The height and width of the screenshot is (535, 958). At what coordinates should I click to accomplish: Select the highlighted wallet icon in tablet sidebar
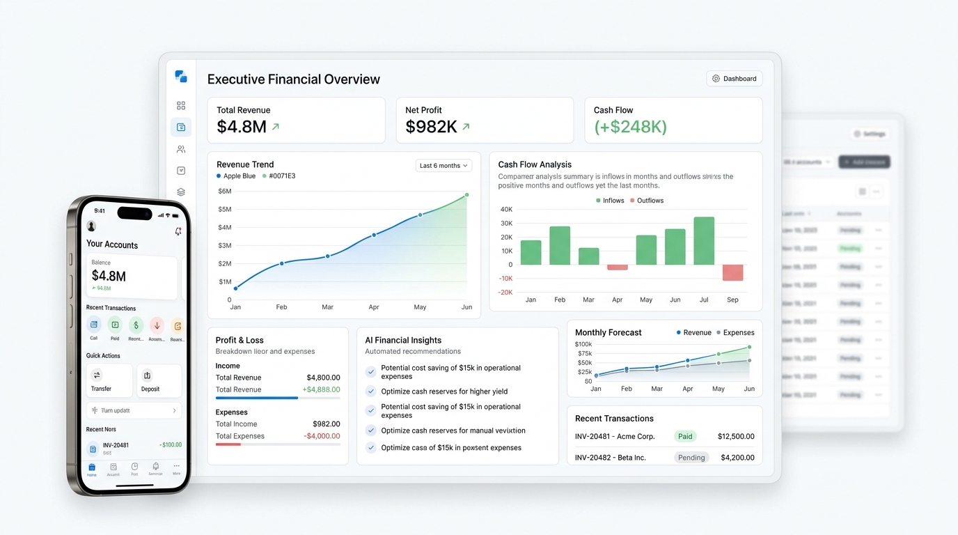point(181,127)
